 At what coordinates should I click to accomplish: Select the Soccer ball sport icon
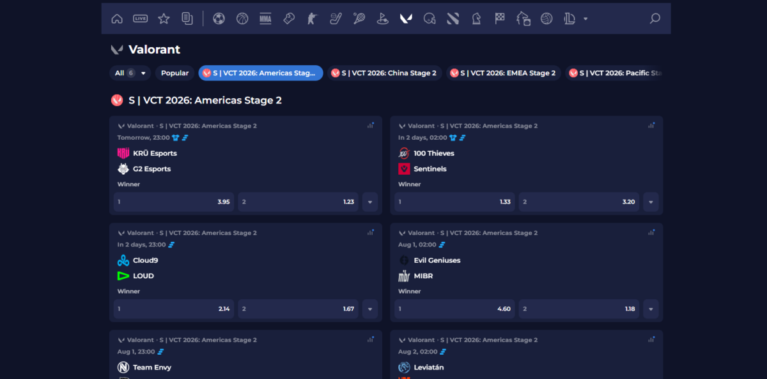point(219,19)
